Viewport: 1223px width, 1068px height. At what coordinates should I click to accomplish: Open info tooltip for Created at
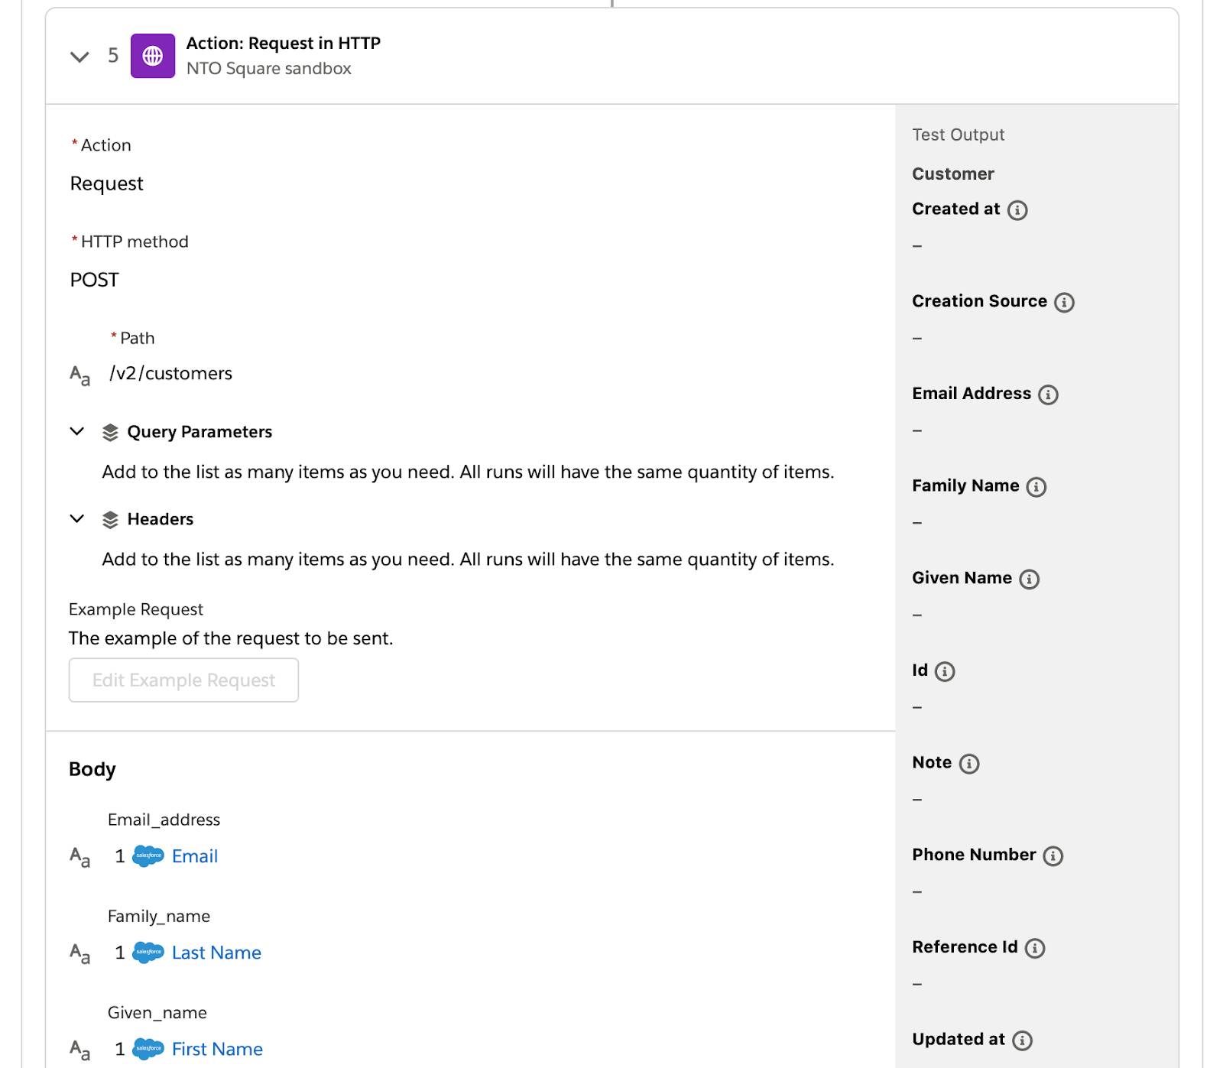click(x=1017, y=210)
